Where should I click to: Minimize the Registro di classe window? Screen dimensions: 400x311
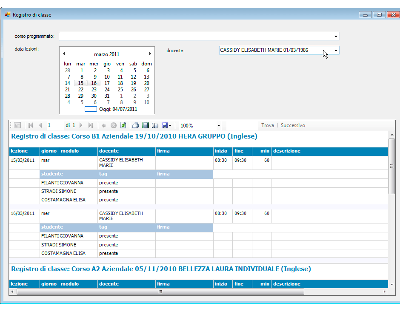[x=365, y=15]
